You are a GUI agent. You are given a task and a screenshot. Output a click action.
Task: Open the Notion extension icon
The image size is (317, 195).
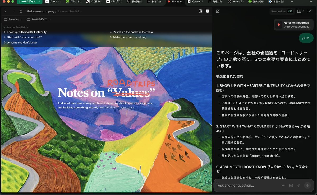coord(201,11)
